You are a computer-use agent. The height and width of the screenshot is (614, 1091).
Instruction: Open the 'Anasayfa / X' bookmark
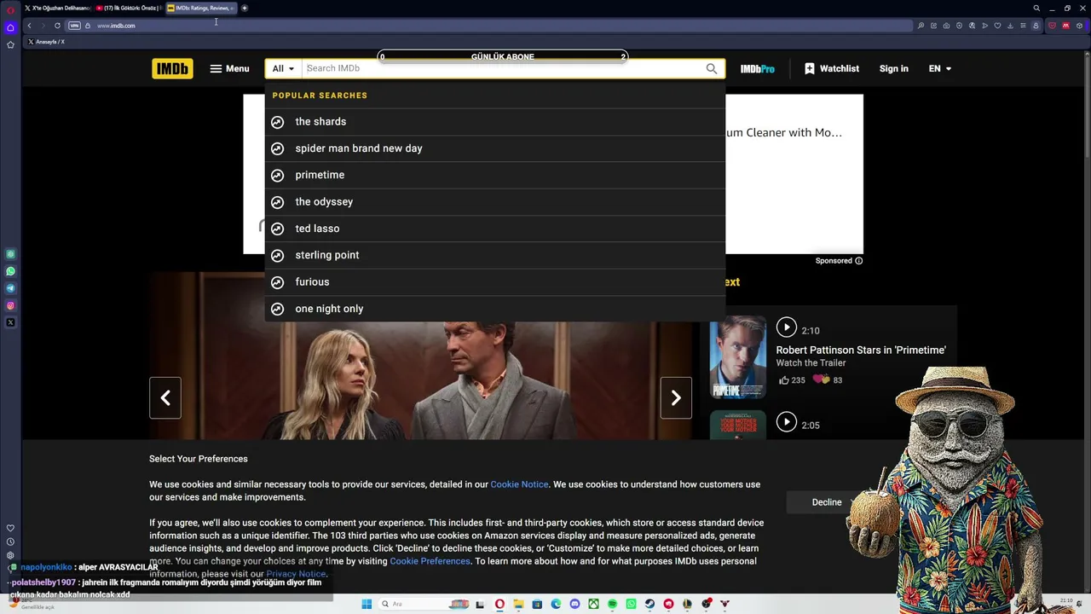[x=46, y=42]
